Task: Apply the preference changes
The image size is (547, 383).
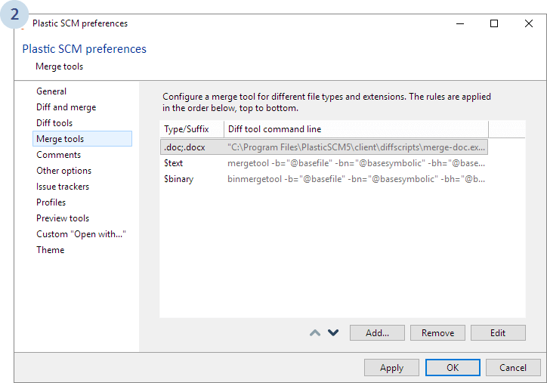Action: (391, 368)
